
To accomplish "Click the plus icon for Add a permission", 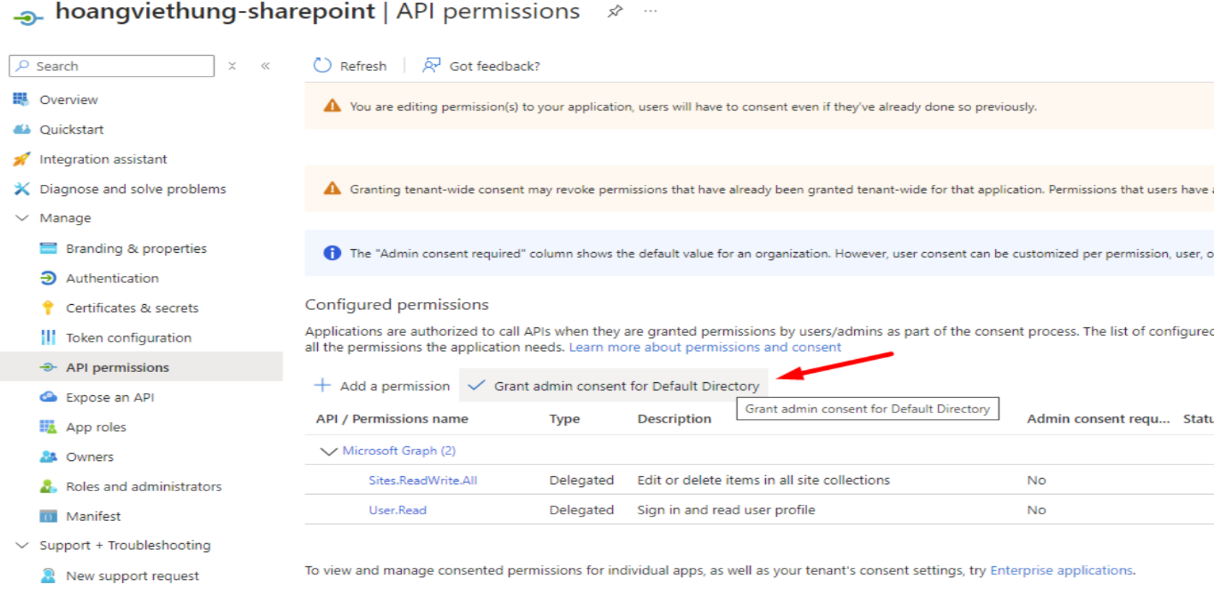I will (x=322, y=385).
